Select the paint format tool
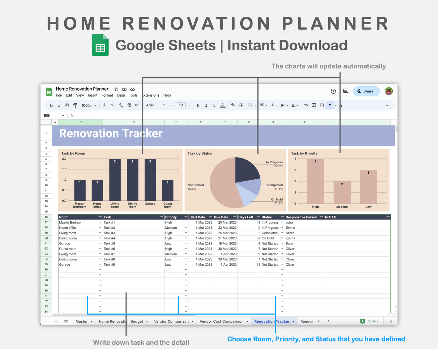Viewport: 438px width, 349px height. (75, 105)
